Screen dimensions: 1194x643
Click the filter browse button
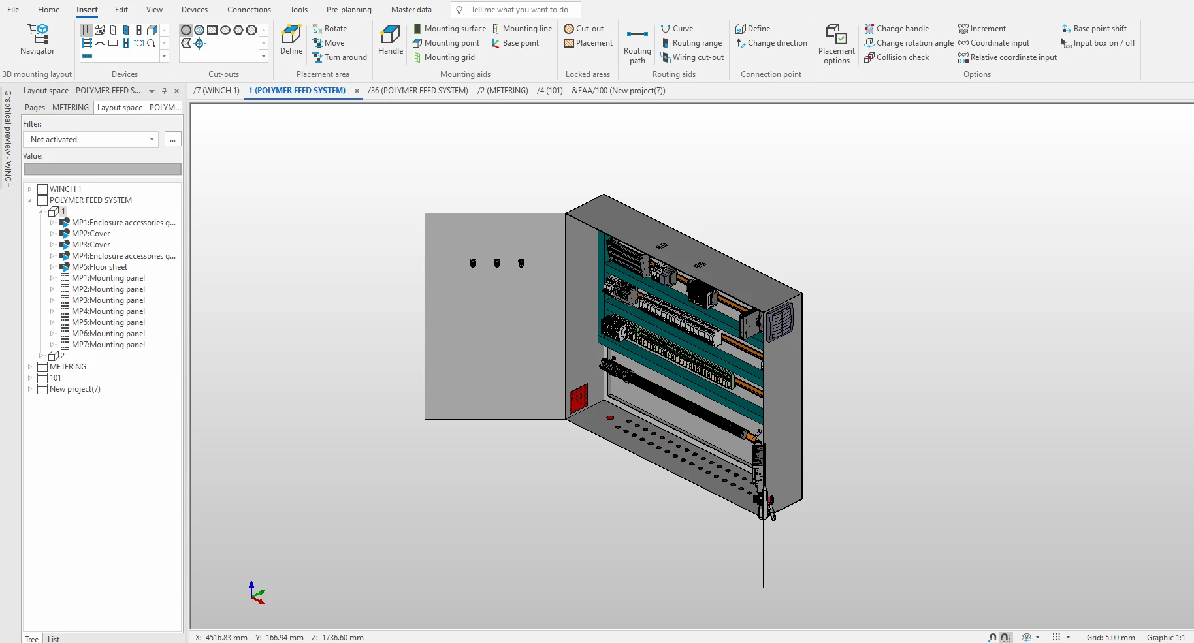(x=173, y=140)
